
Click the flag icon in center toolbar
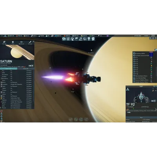pyautogui.click(x=76, y=39)
